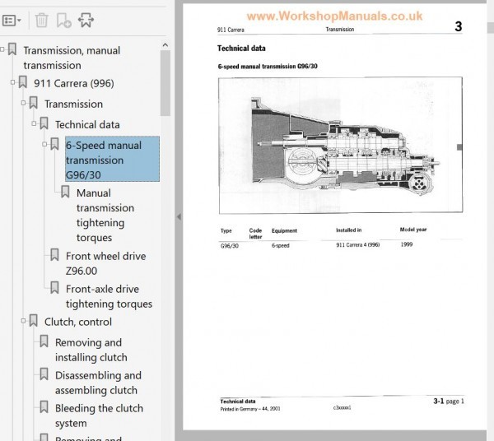This screenshot has height=441, width=494.
Task: Select the 'Technical data' bookmark
Action: coord(87,125)
